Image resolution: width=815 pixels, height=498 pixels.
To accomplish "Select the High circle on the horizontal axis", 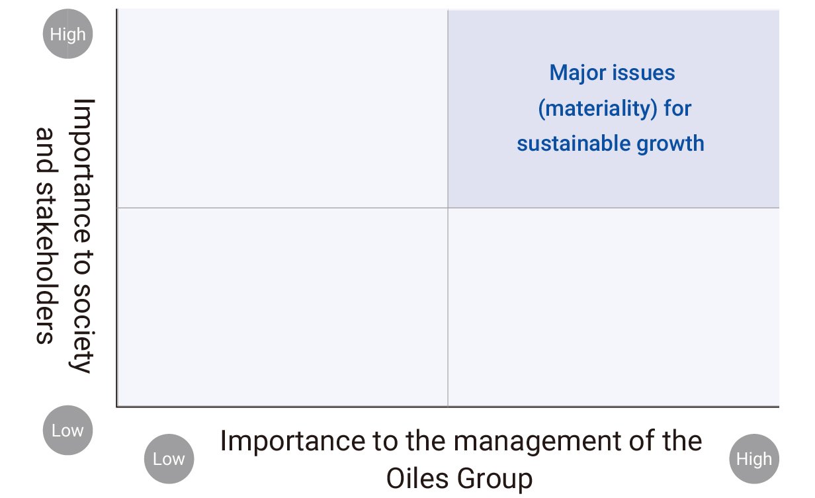I will [754, 459].
